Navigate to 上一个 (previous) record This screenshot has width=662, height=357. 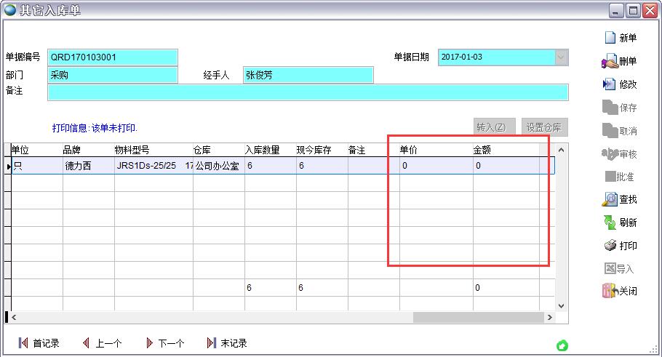coord(86,343)
